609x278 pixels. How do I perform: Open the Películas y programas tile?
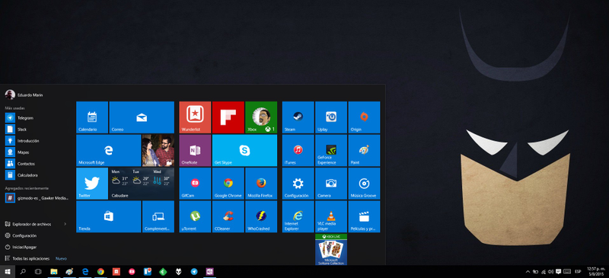(x=365, y=216)
